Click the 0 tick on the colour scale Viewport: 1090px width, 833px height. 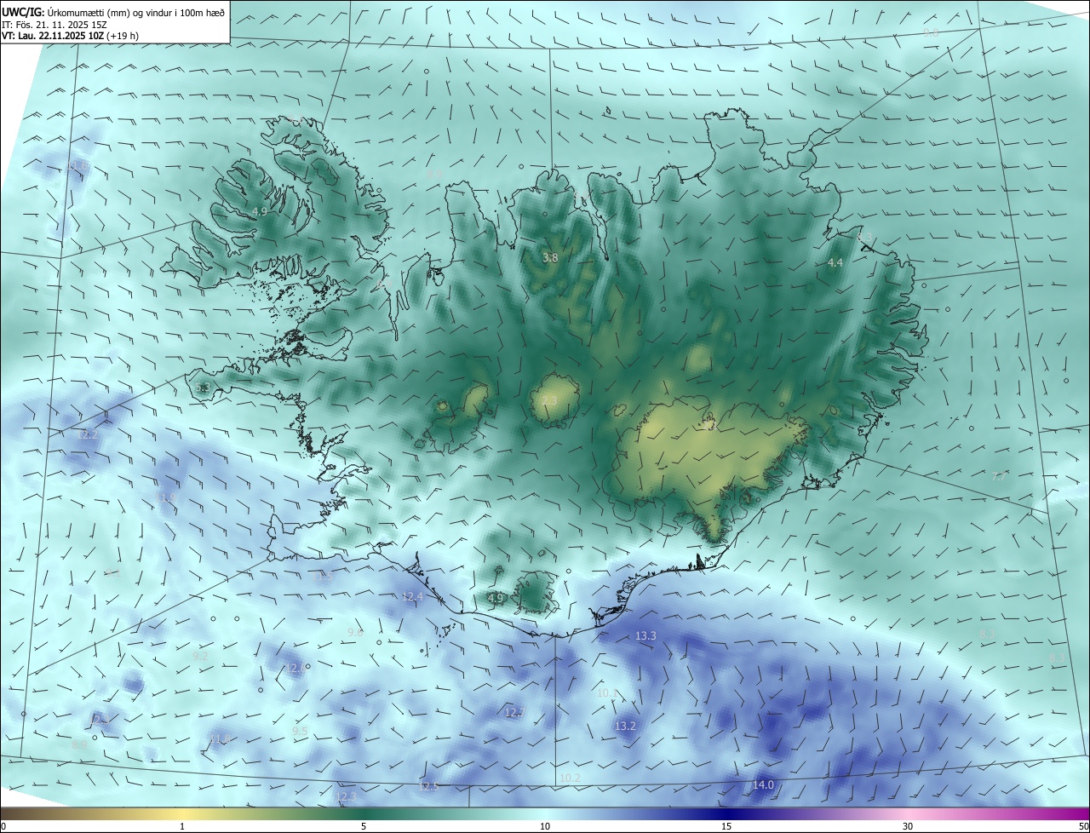3,826
